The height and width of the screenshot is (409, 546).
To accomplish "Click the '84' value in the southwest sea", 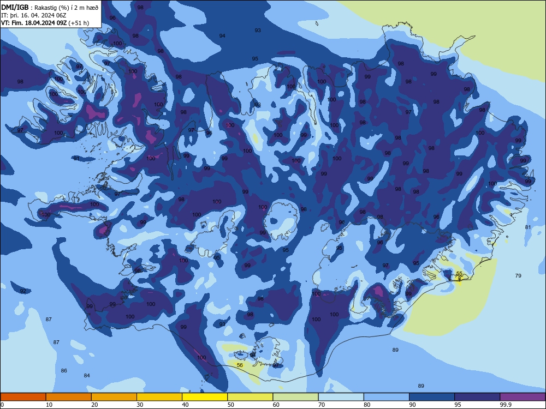I will click(x=87, y=375).
